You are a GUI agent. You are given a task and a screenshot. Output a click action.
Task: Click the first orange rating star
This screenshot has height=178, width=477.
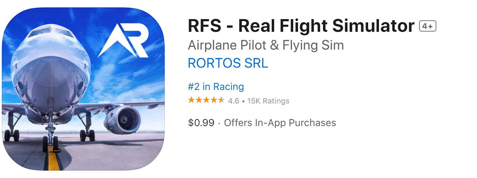coord(192,100)
